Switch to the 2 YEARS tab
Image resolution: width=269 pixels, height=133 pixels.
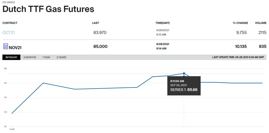[x=61, y=57]
